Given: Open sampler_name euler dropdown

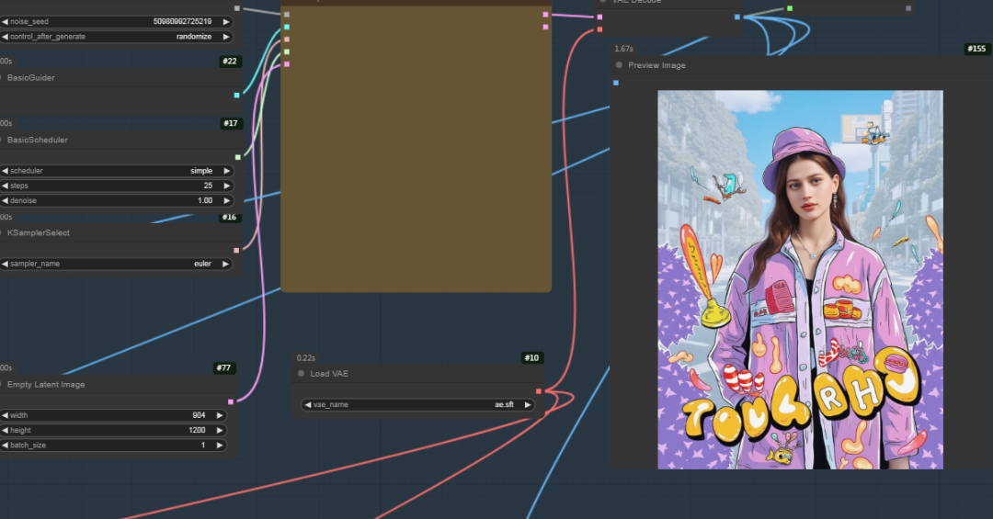Looking at the screenshot, I should click(x=117, y=264).
